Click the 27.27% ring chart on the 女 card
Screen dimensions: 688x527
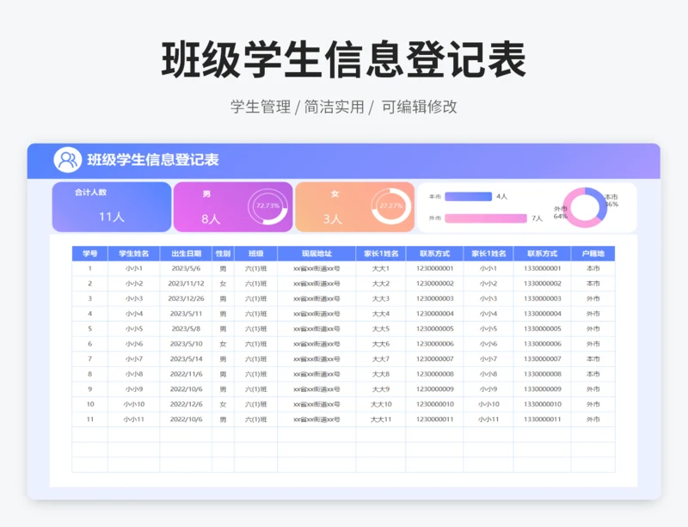pyautogui.click(x=391, y=206)
